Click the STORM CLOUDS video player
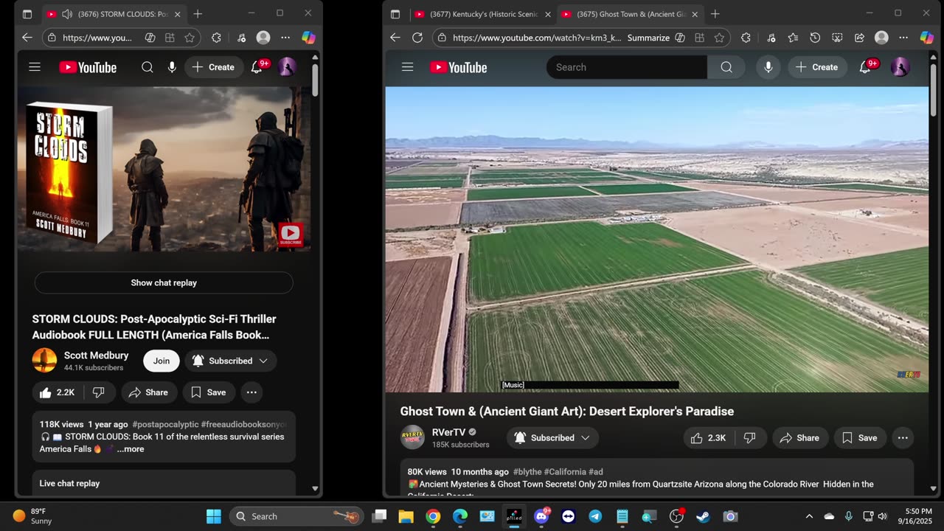The image size is (944, 531). pyautogui.click(x=164, y=169)
